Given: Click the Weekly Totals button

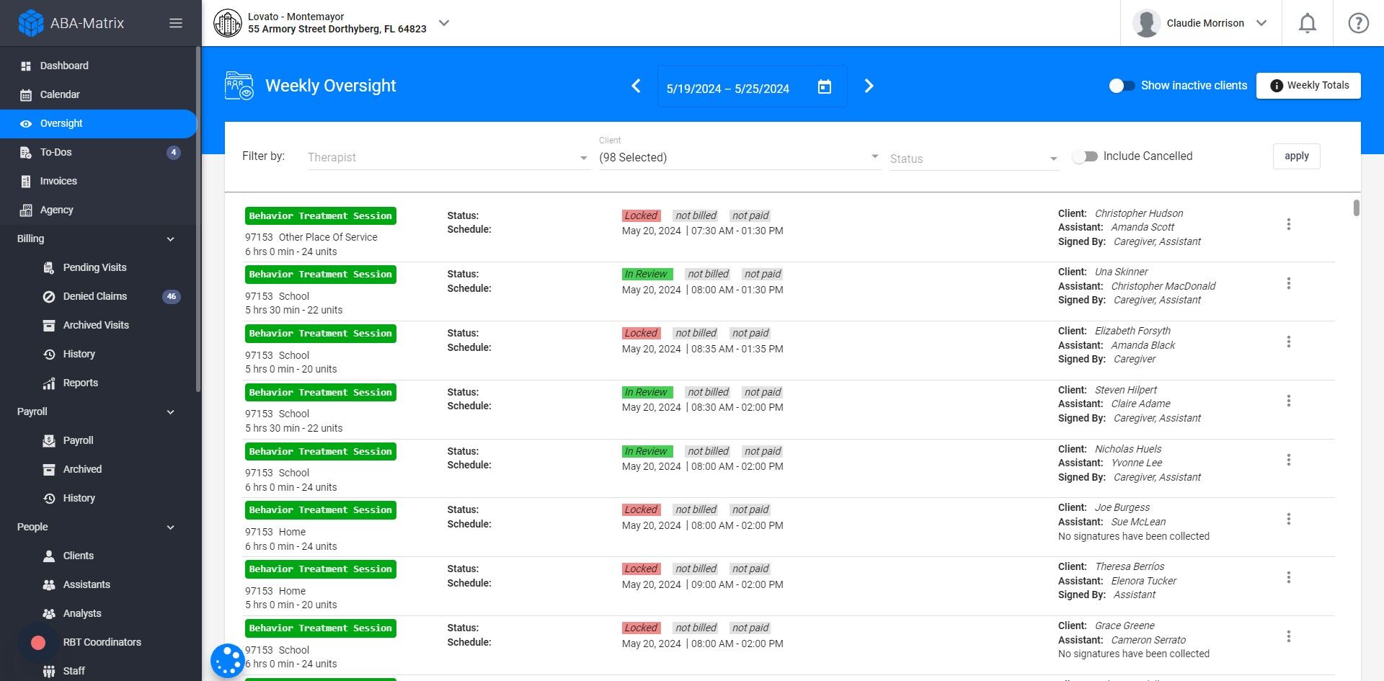Looking at the screenshot, I should pyautogui.click(x=1308, y=86).
